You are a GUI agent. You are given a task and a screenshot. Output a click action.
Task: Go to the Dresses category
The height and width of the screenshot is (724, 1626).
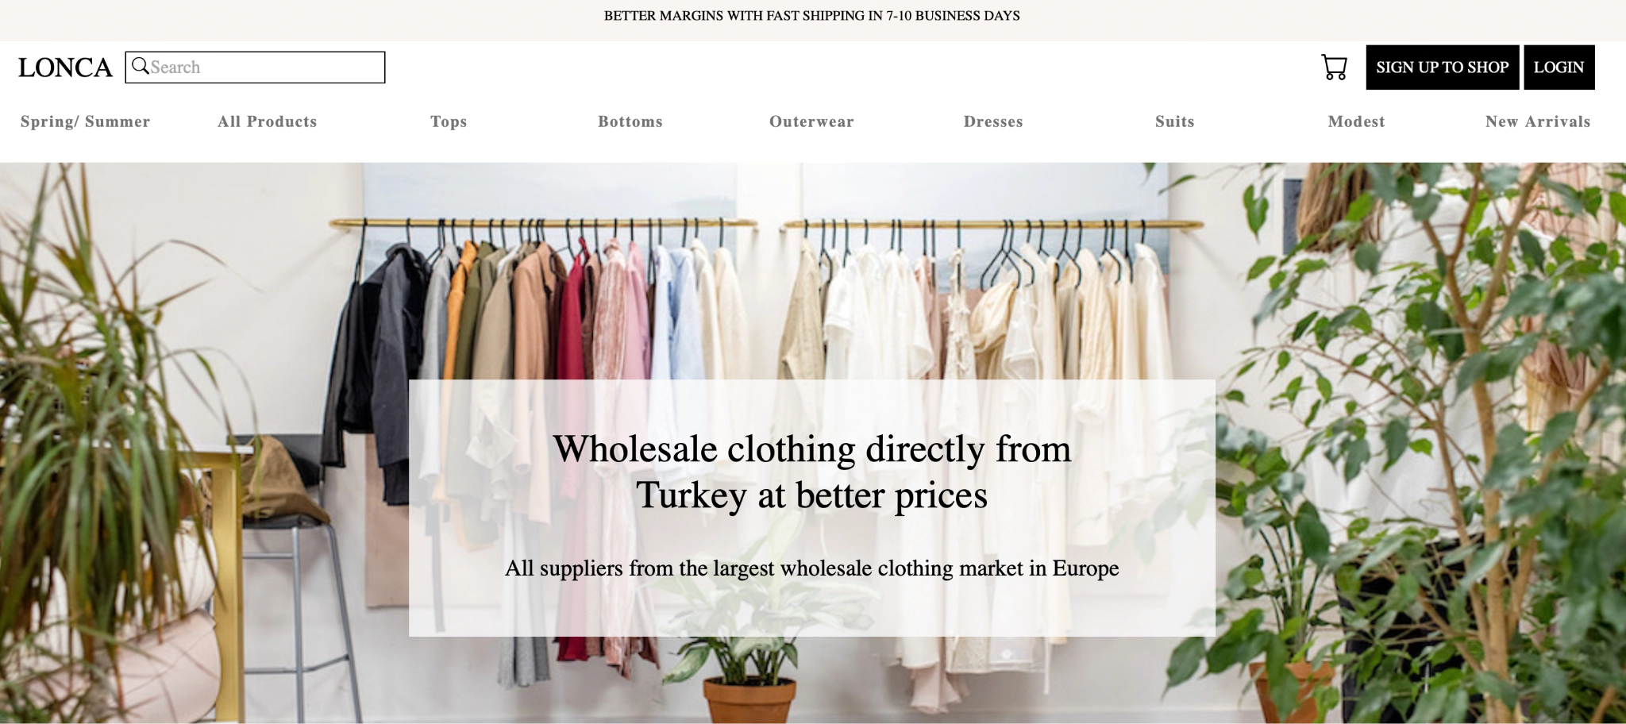pyautogui.click(x=993, y=121)
